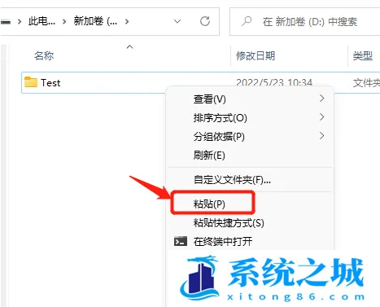The width and height of the screenshot is (380, 307).
Task: Expand the 排序方式(O) submenu arrow
Action: coord(321,117)
